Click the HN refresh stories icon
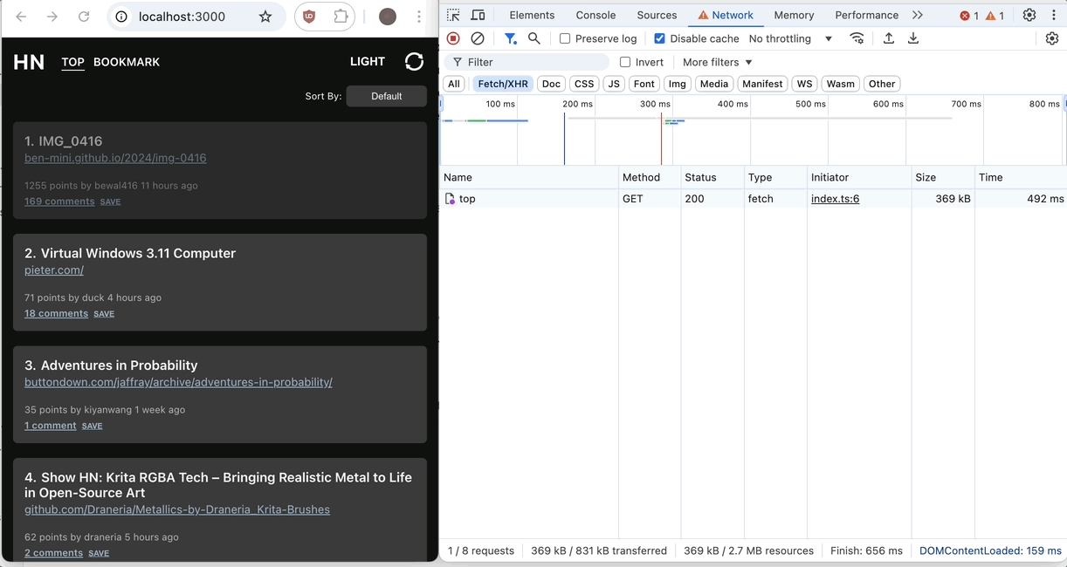The image size is (1067, 567). click(414, 61)
